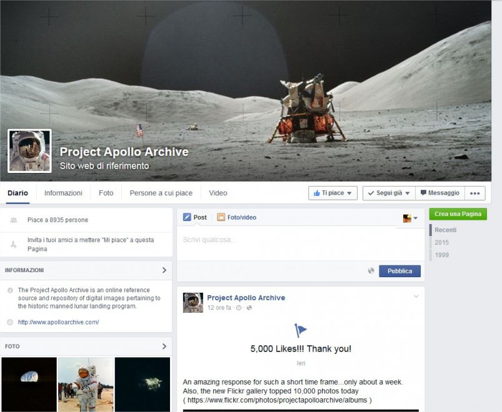Click the Pubblica button

click(x=400, y=271)
